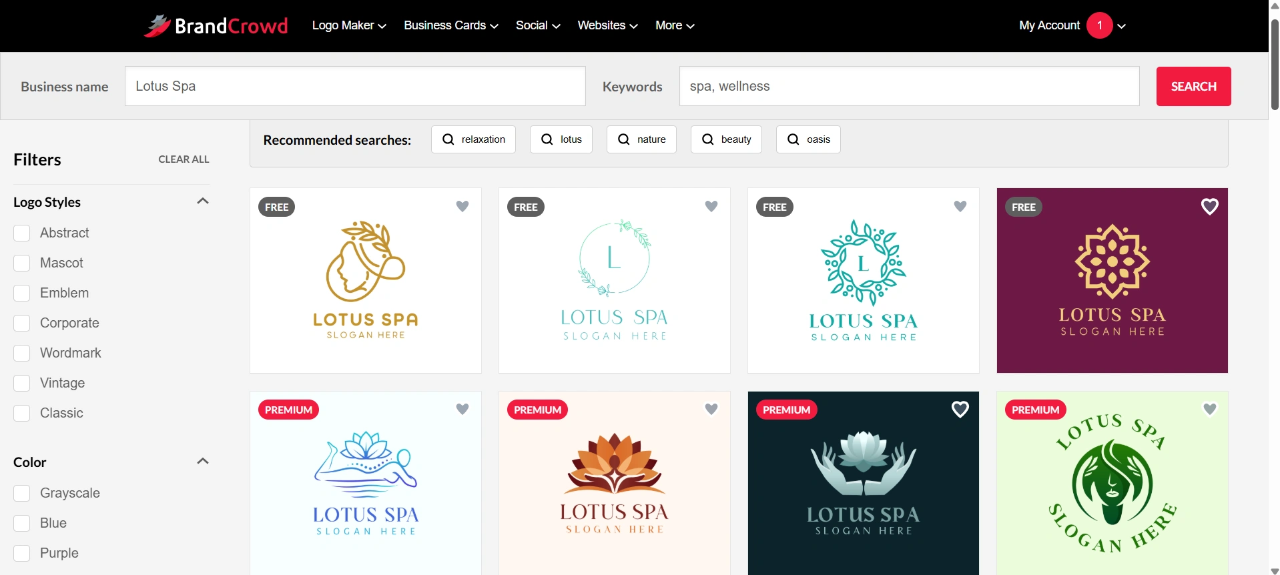
Task: Open the Websites dropdown menu
Action: tap(607, 25)
